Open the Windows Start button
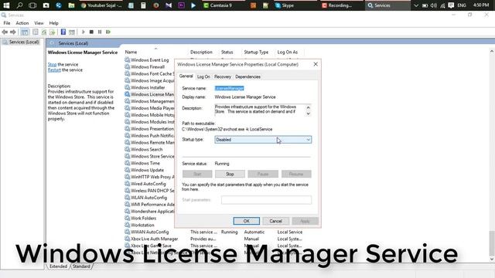The height and width of the screenshot is (278, 495). pyautogui.click(x=6, y=5)
